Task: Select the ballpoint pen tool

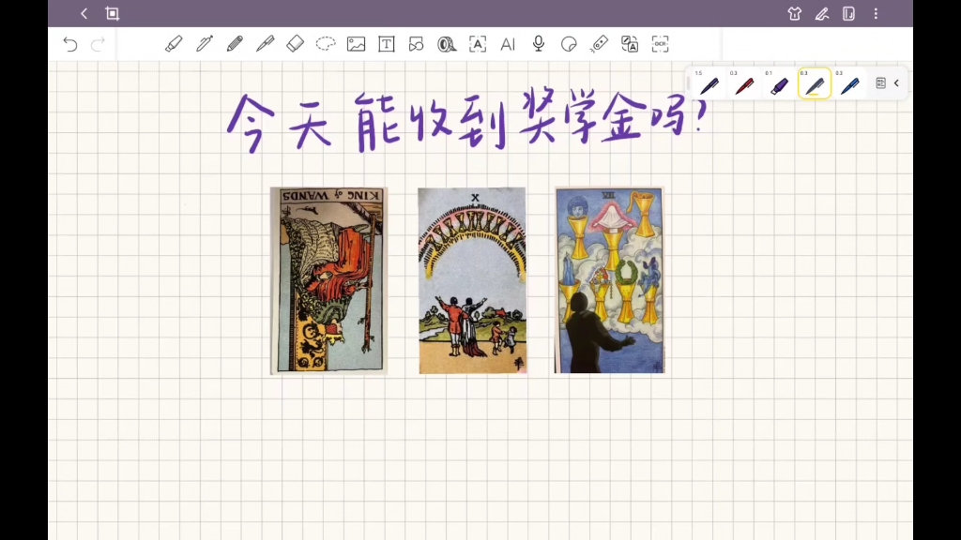Action: (x=265, y=44)
